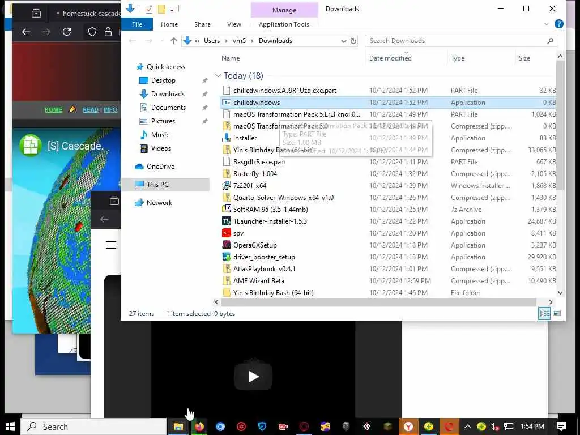The width and height of the screenshot is (580, 435).
Task: Select the SoftRAM 95 archive icon
Action: [x=227, y=210]
